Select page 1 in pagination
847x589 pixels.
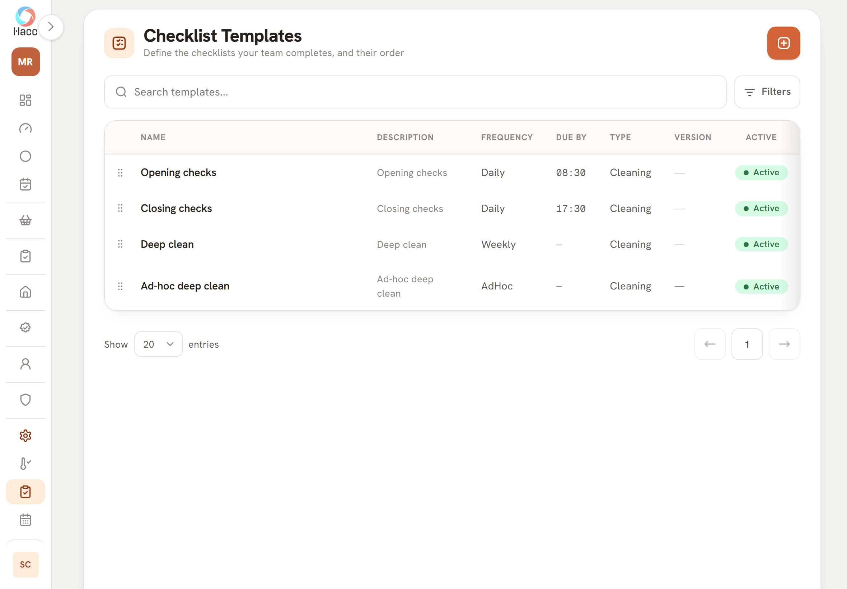coord(747,344)
